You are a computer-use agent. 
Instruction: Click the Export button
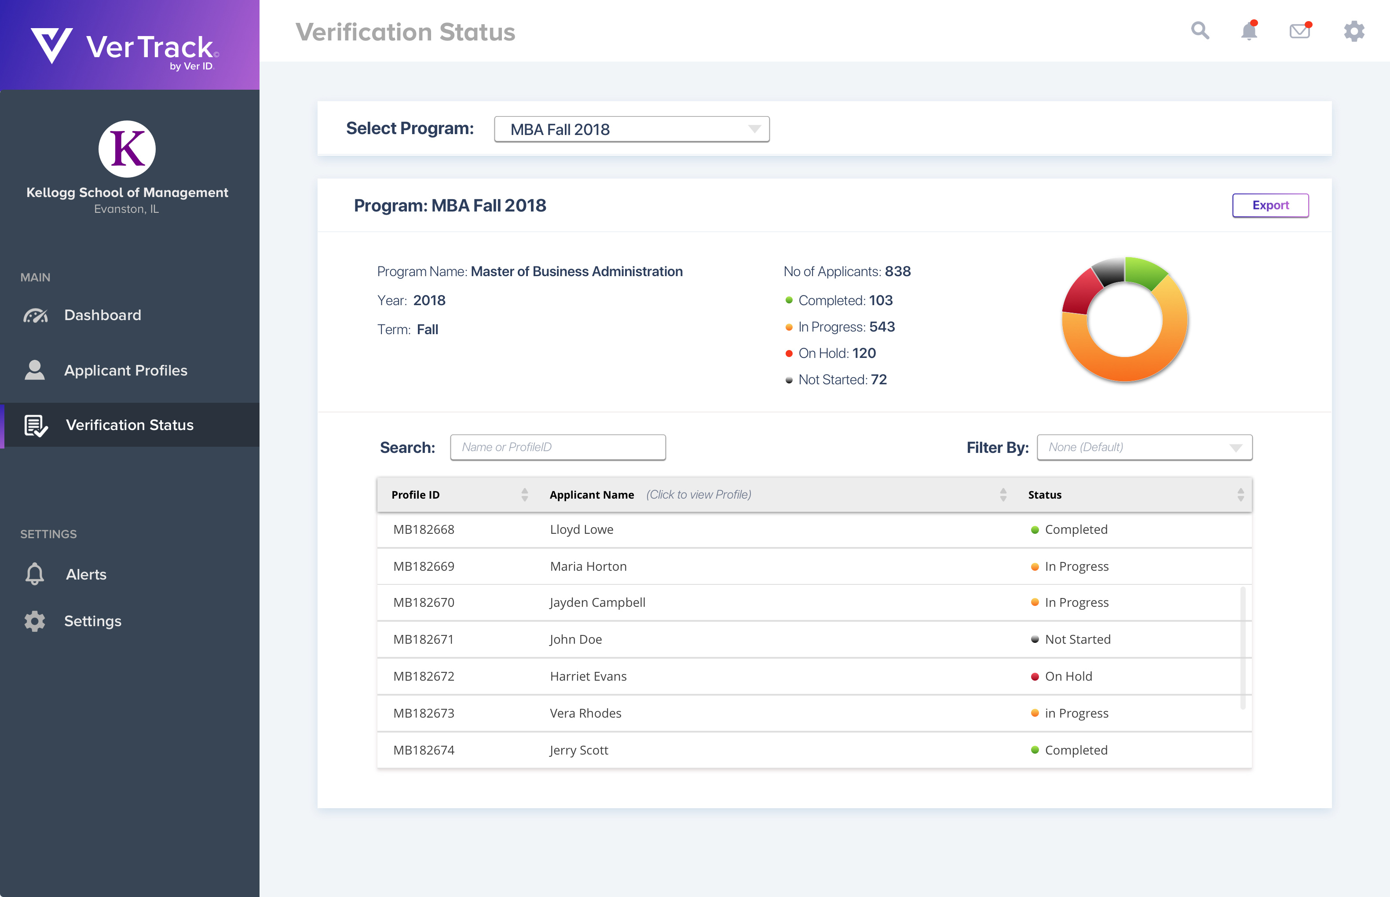(x=1270, y=206)
